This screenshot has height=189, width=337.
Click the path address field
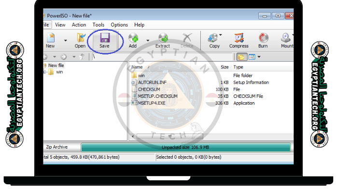tap(162, 57)
